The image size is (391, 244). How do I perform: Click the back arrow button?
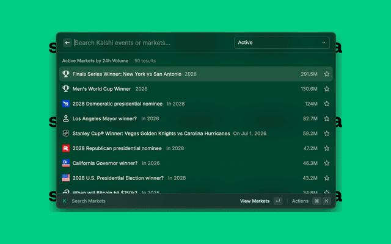[67, 43]
